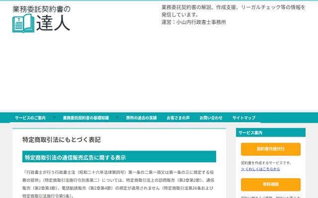Click paragraph line starting 「行政書士が行う行政書士法

tap(118, 172)
